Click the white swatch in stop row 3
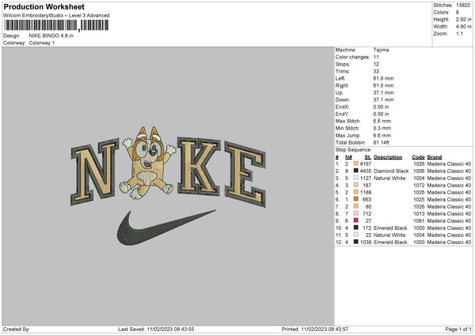The width and height of the screenshot is (475, 335). pos(356,178)
